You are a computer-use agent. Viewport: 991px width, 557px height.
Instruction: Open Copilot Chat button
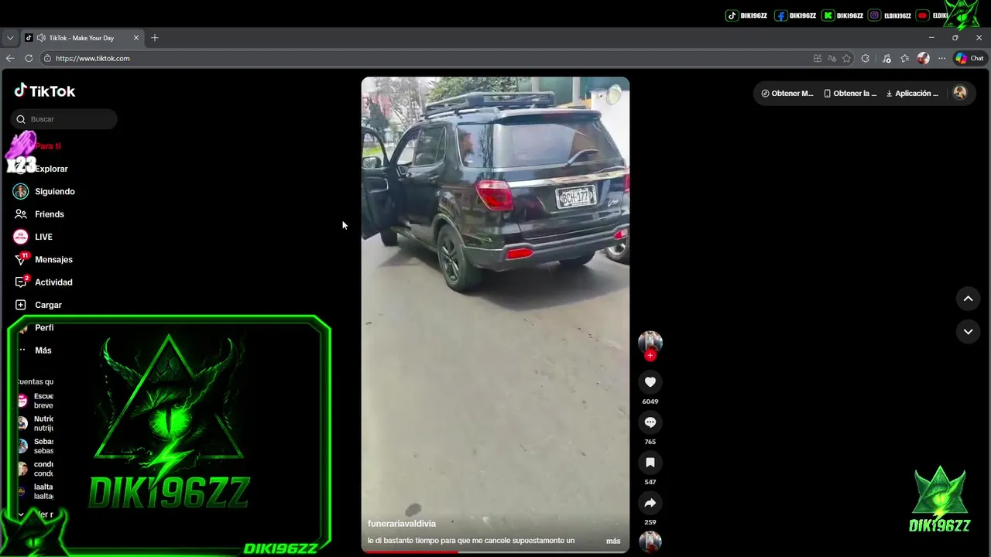coord(969,58)
